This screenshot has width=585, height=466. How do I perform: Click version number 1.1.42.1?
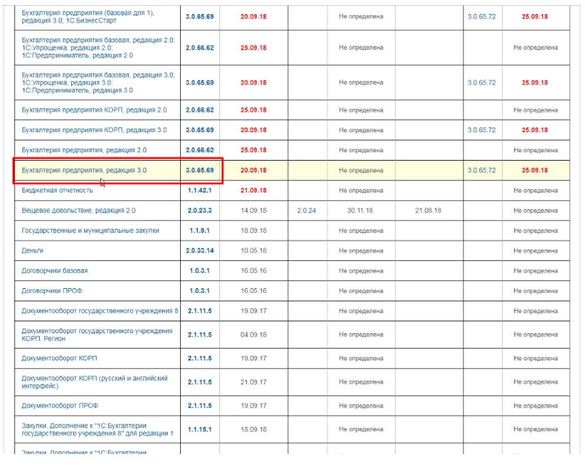200,191
